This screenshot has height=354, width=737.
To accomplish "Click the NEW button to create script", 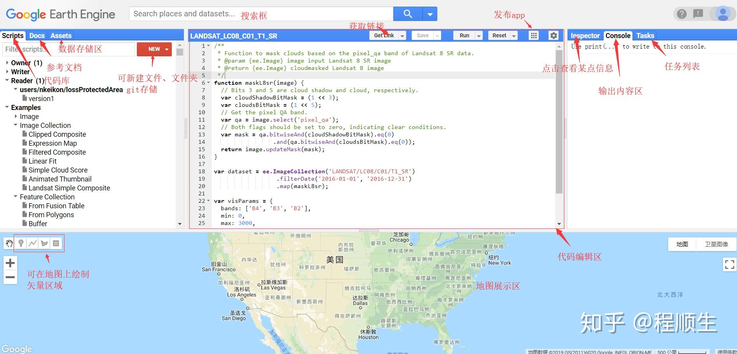I will (154, 49).
